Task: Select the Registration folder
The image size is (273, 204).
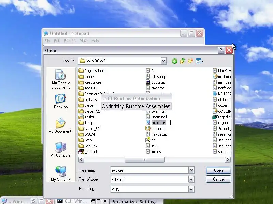Action: coord(91,71)
